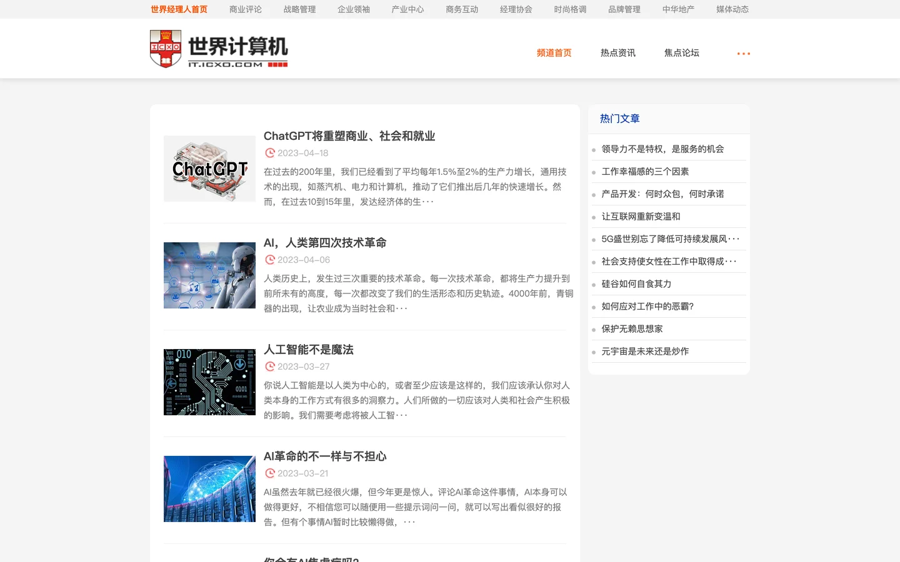
Task: Click the date text 2023-03-21
Action: tap(302, 473)
